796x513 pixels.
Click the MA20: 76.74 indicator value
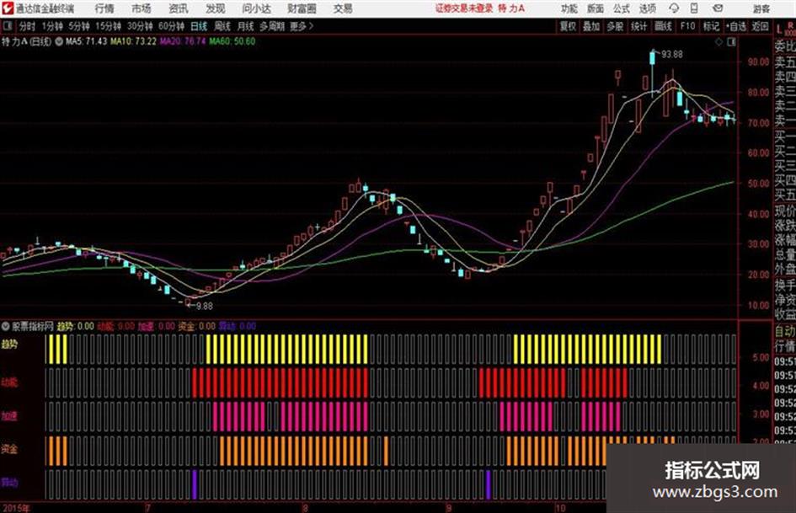point(183,41)
